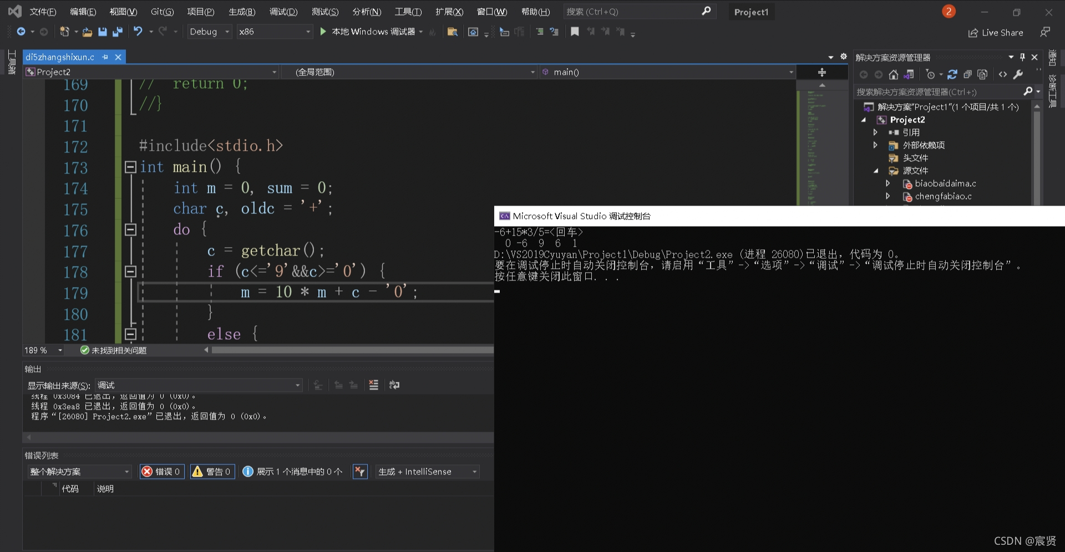Collapse the Source Files folder

[x=876, y=171]
